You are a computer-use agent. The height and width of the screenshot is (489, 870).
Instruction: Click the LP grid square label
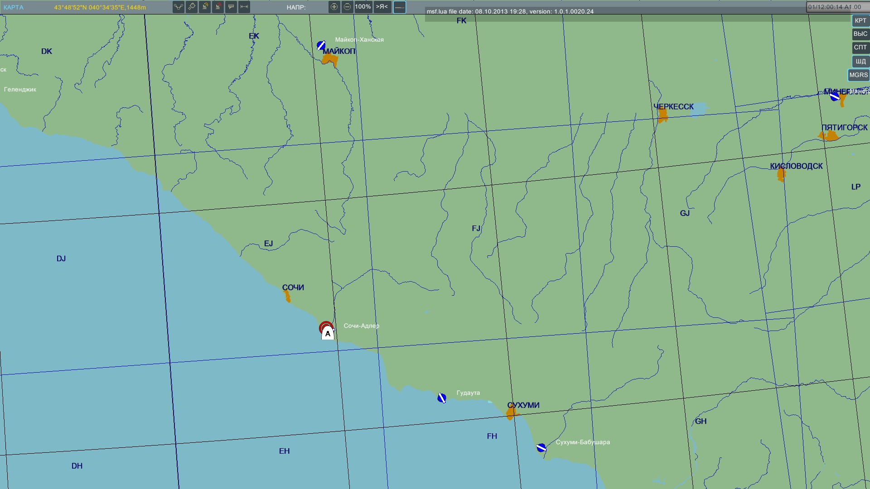pyautogui.click(x=855, y=187)
